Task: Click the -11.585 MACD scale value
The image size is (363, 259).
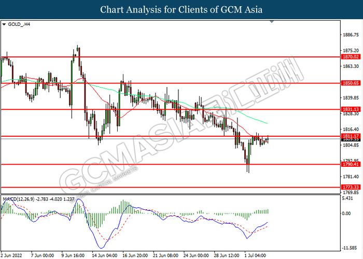Action: coord(350,248)
